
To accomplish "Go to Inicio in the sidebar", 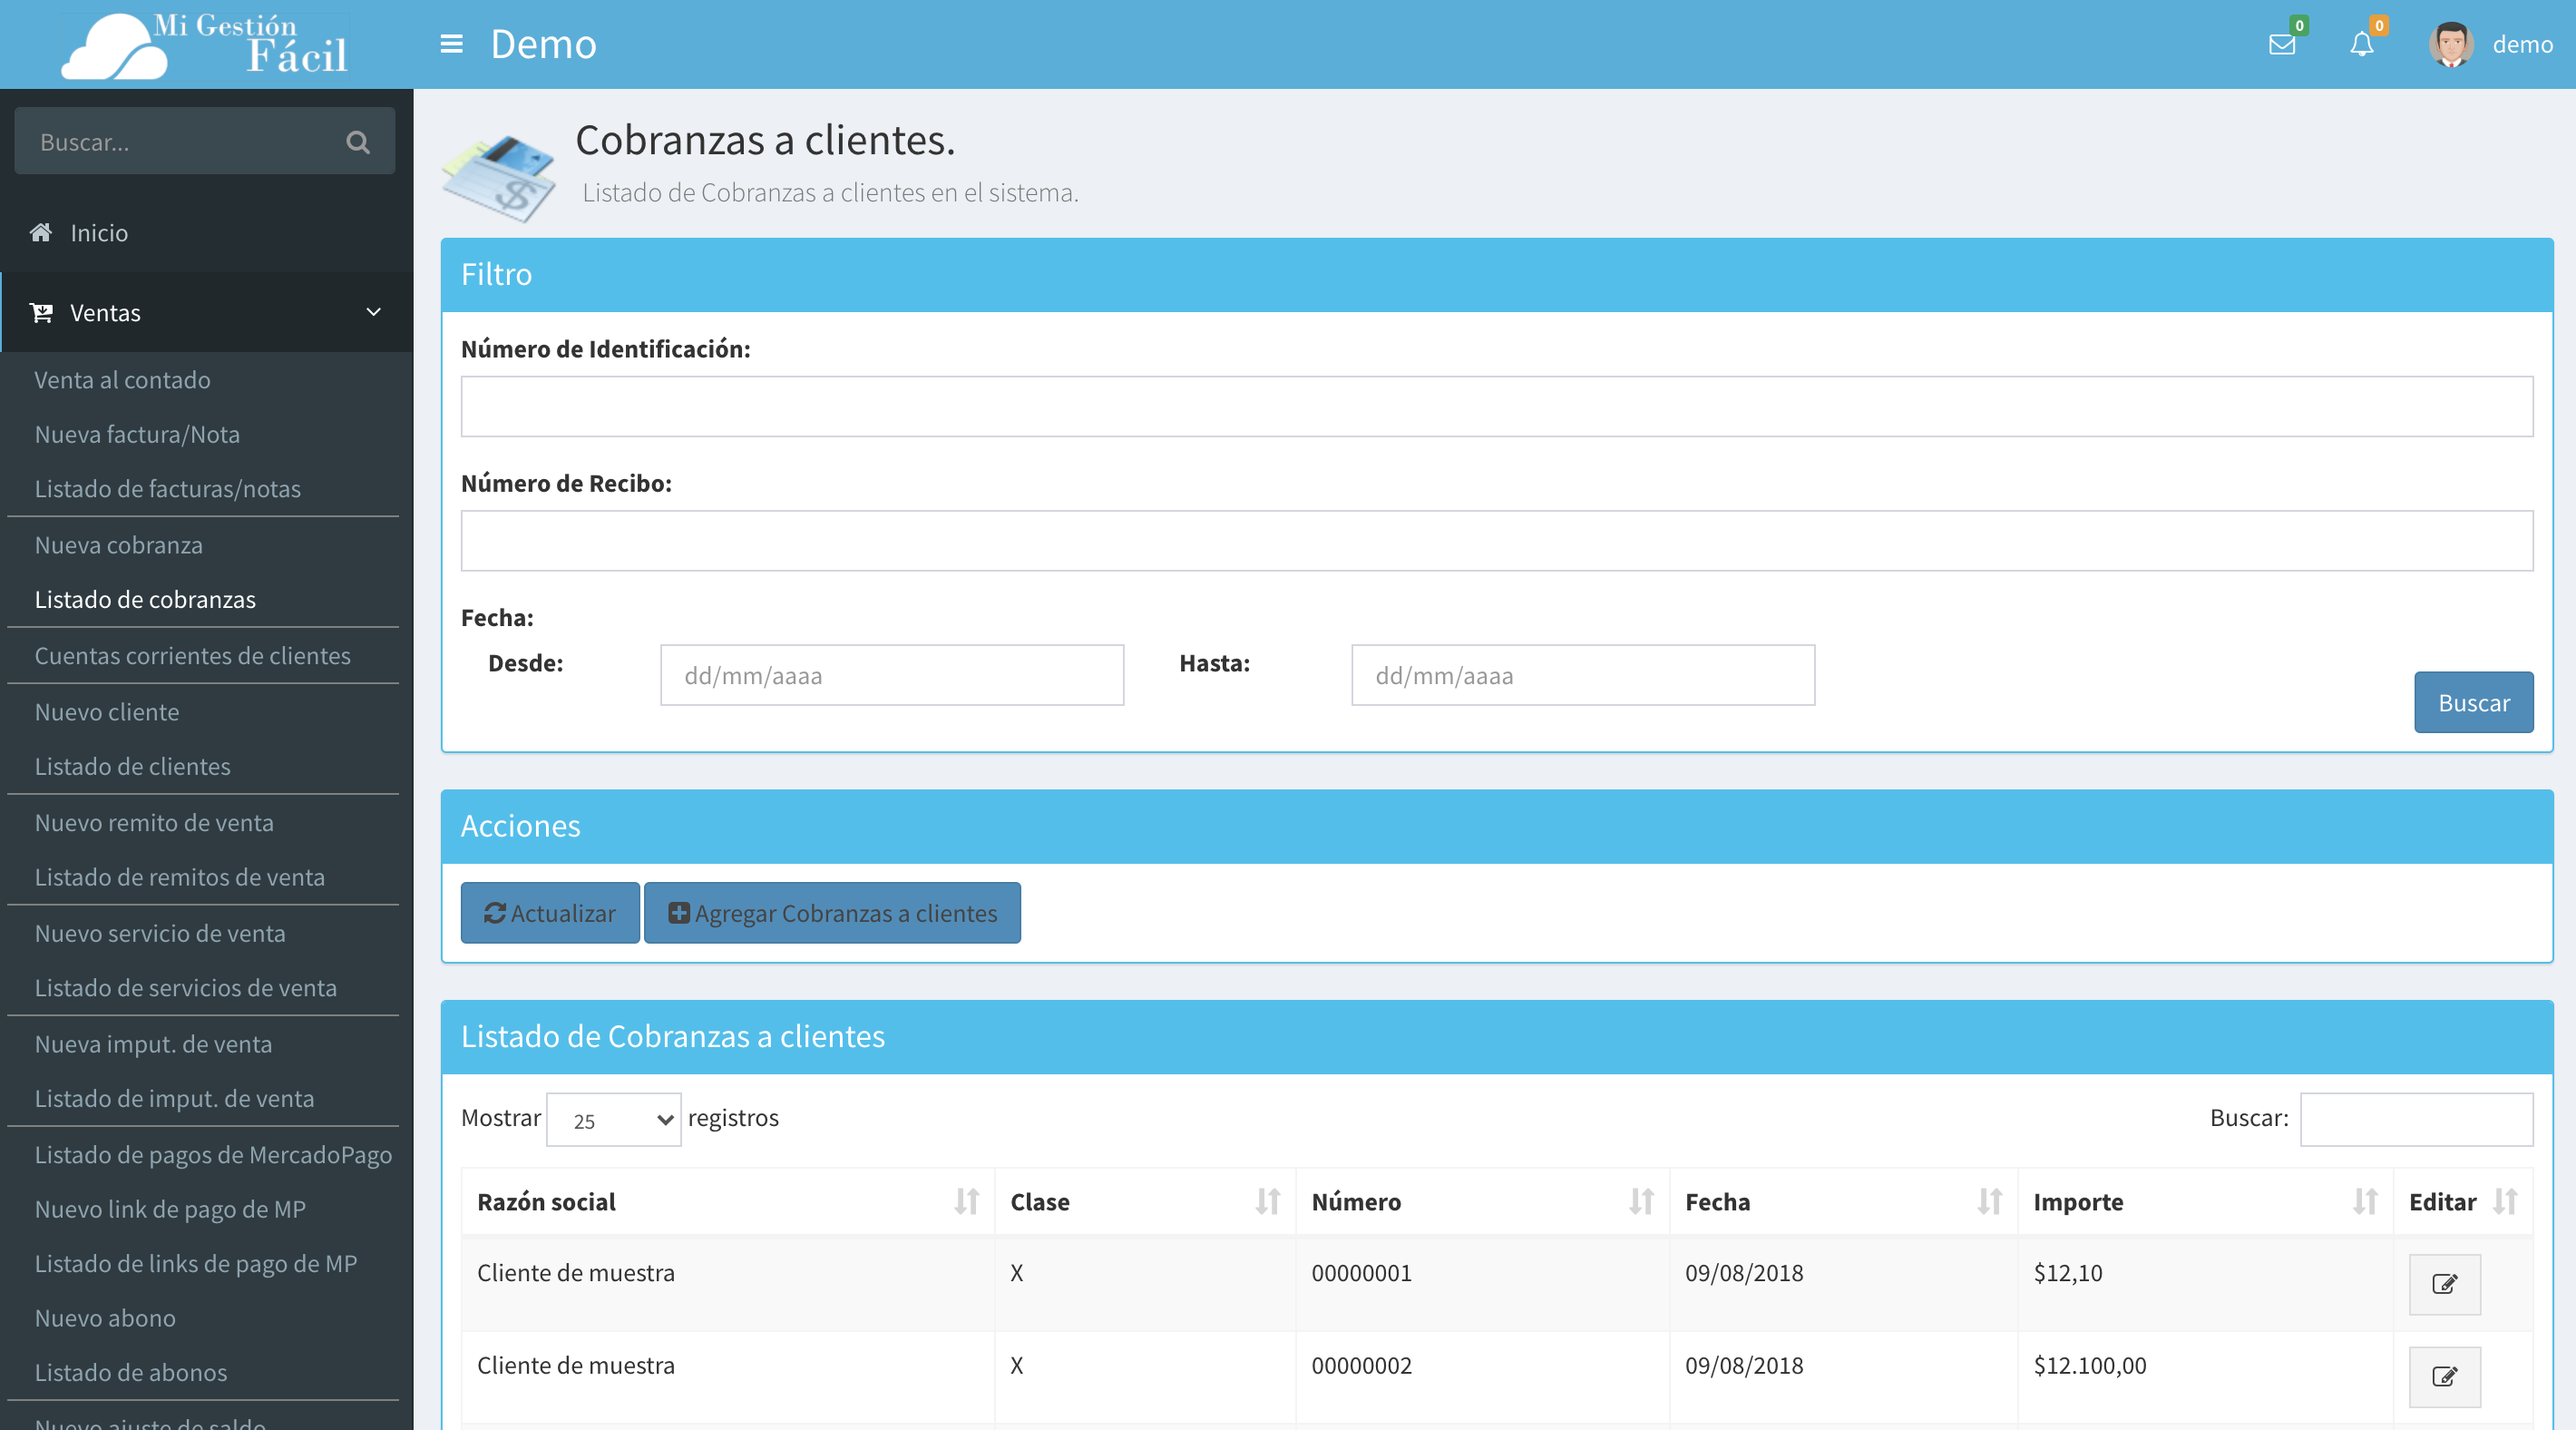I will tap(99, 232).
